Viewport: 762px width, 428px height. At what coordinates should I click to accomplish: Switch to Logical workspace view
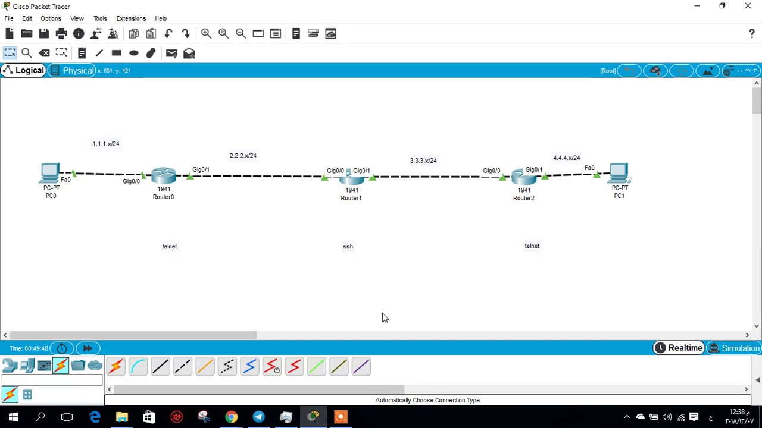point(24,70)
